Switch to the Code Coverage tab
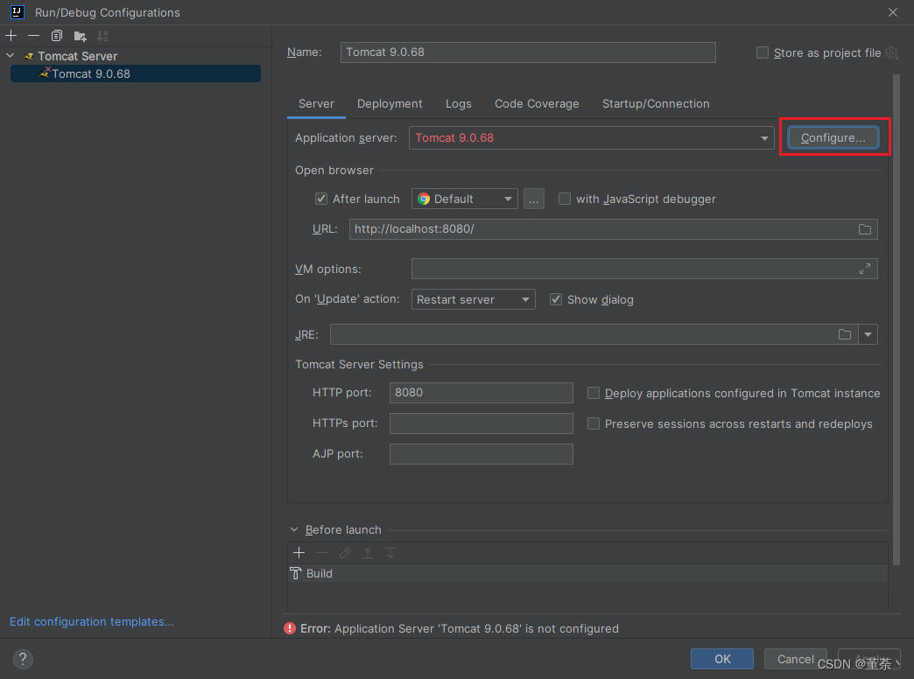Image resolution: width=914 pixels, height=679 pixels. pos(537,104)
